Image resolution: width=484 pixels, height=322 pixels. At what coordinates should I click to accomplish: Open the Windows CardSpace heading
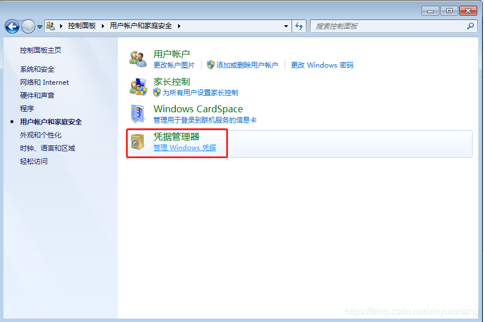point(198,109)
